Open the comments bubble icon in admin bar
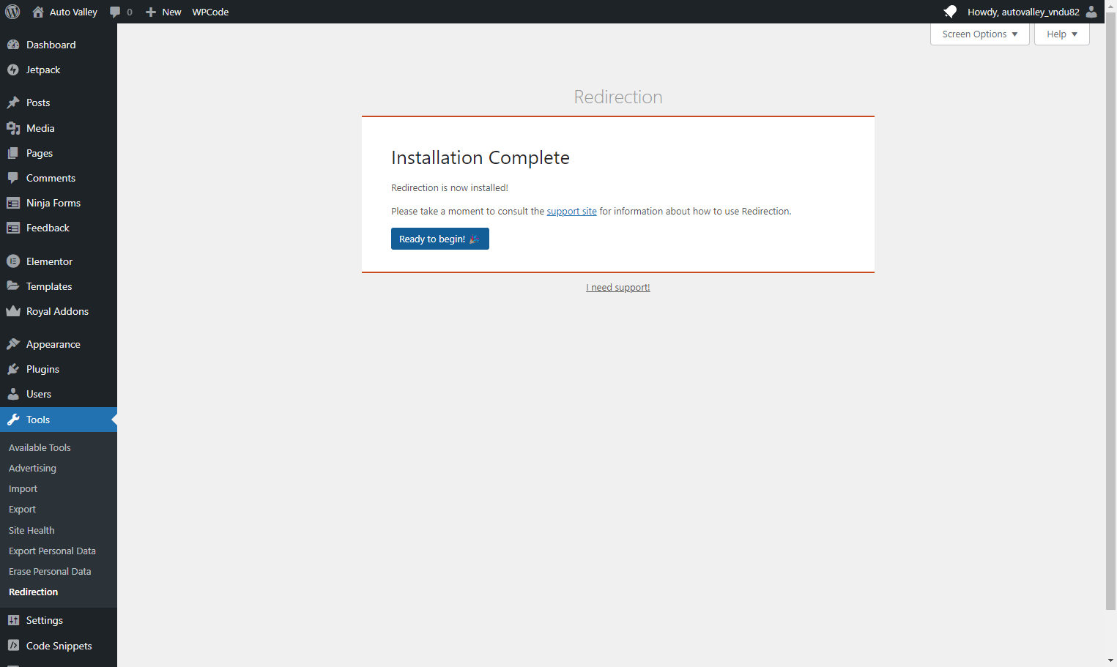The height and width of the screenshot is (667, 1117). coord(115,12)
